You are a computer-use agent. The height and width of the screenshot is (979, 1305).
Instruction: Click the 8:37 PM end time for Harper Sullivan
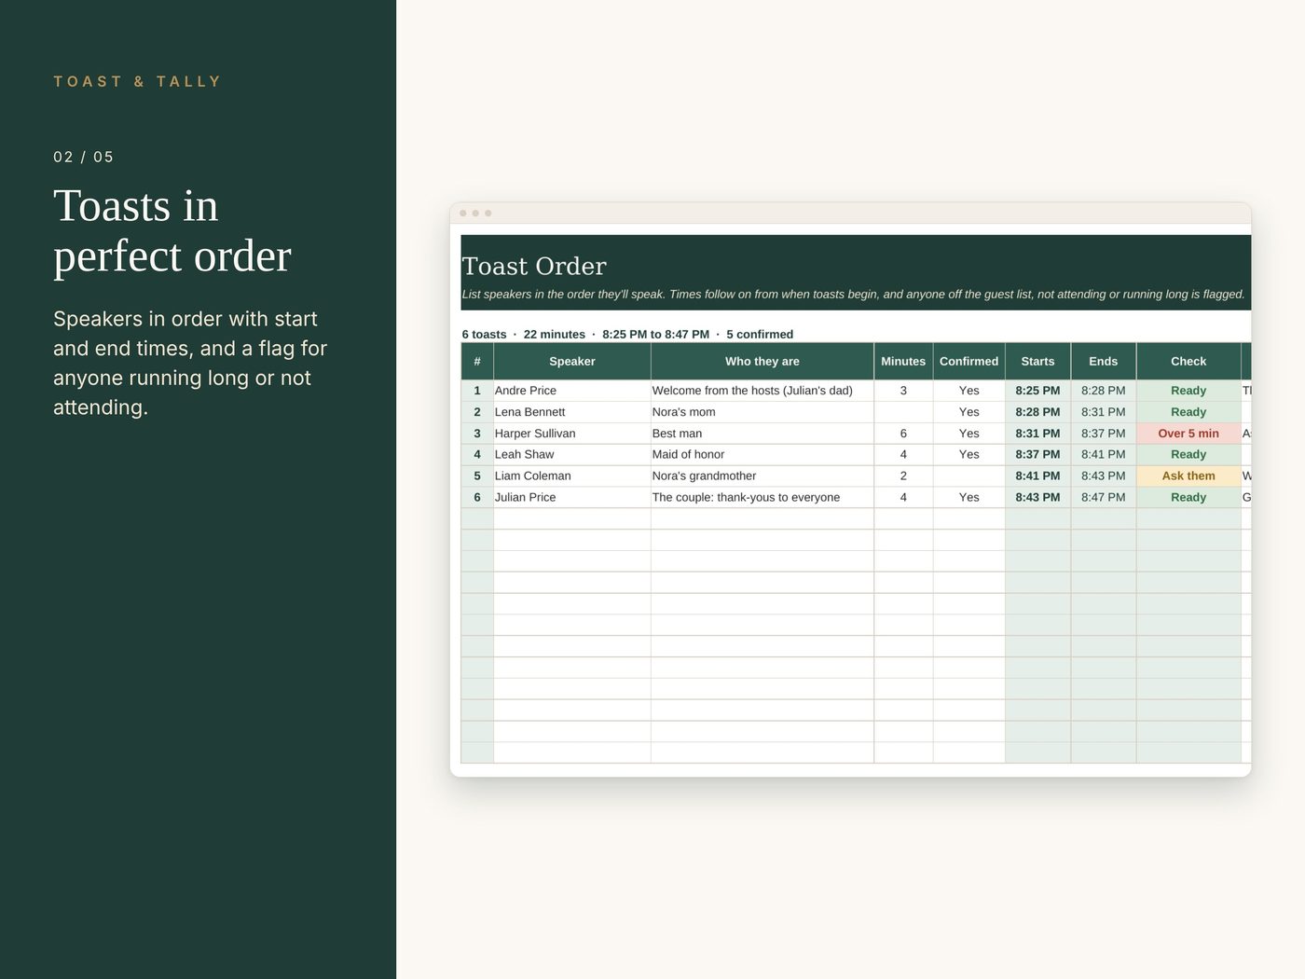point(1103,434)
